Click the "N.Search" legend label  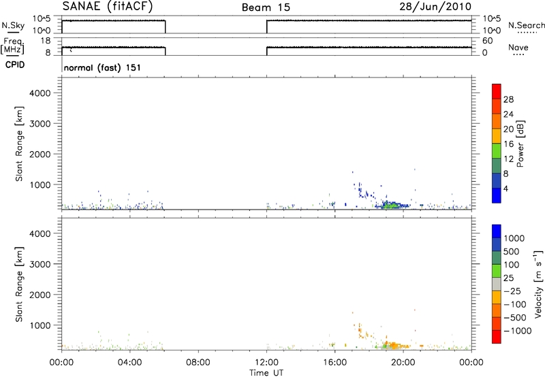(526, 25)
